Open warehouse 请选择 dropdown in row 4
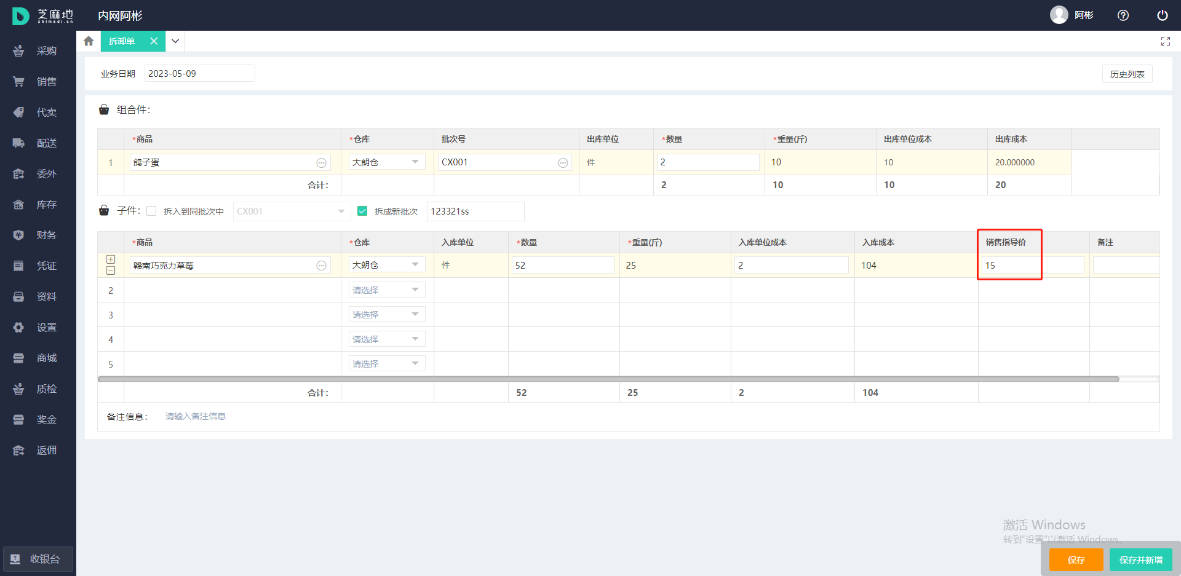Screen dimensions: 1181x576 (387, 339)
